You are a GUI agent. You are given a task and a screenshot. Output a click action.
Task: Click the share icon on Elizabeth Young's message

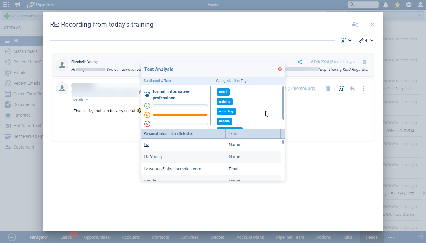pos(300,62)
